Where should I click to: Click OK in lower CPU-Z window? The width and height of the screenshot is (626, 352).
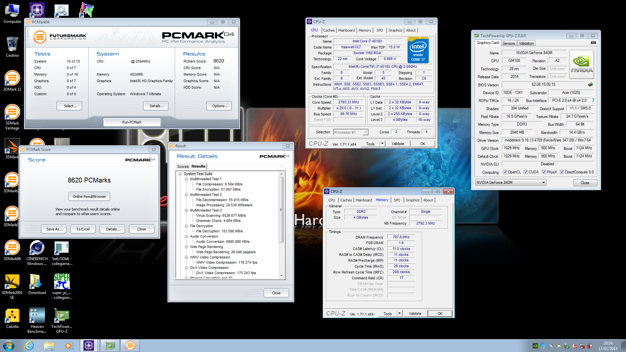(440, 314)
